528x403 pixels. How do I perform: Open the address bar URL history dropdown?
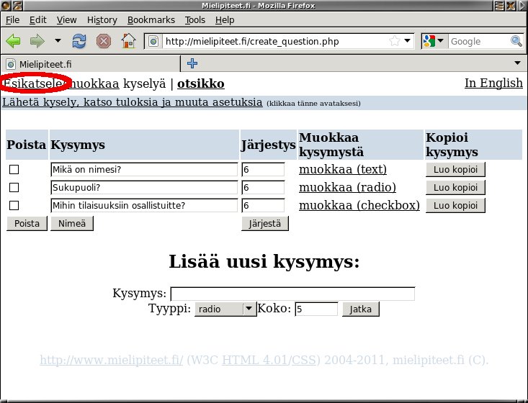[x=407, y=41]
